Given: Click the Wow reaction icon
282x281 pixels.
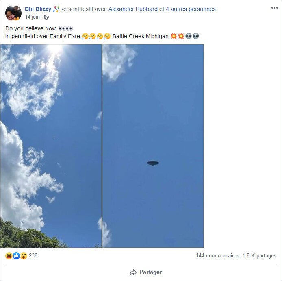Looking at the screenshot, I should 24,255.
